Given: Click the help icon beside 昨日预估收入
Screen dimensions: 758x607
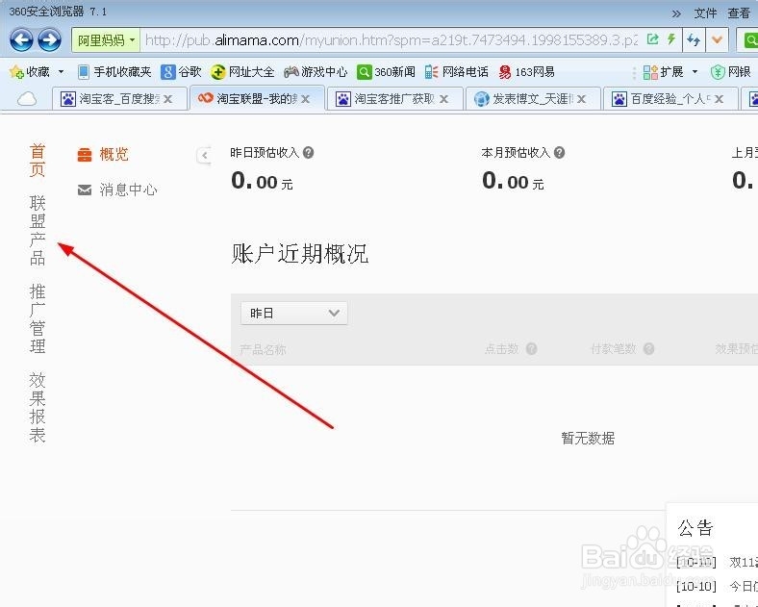Looking at the screenshot, I should click(309, 153).
